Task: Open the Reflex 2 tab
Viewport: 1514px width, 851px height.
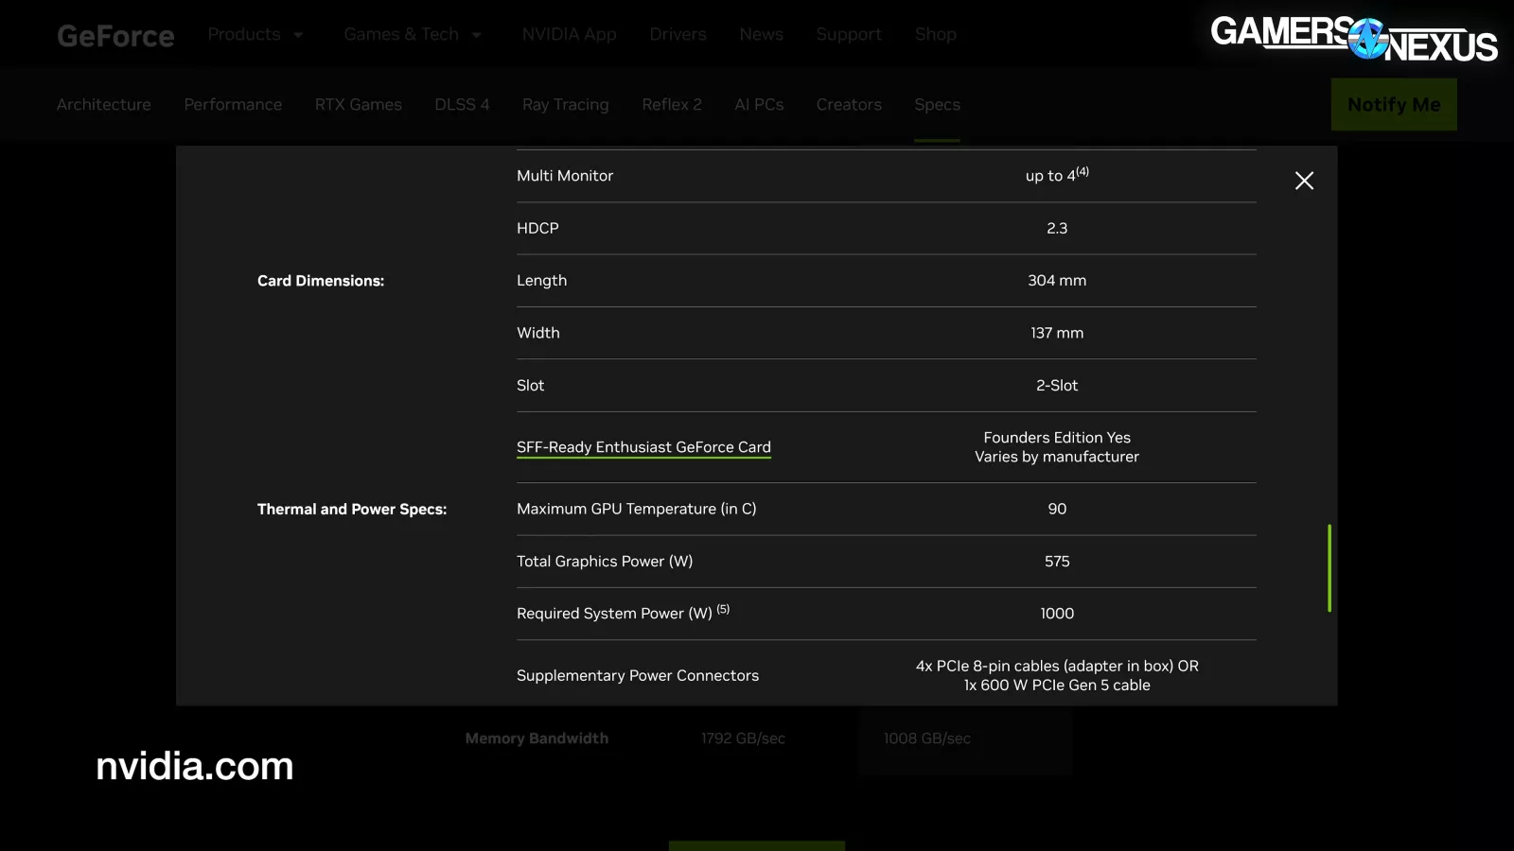Action: click(x=671, y=105)
